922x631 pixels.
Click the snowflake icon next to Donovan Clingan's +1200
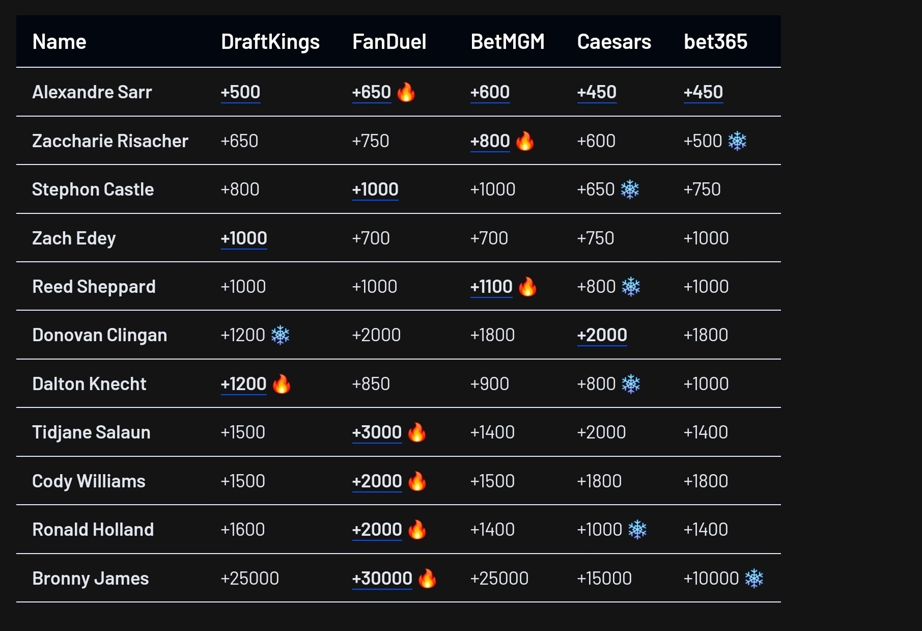point(280,335)
